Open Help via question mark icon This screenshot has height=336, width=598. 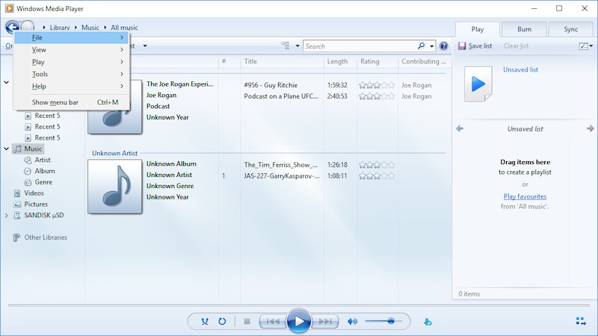[443, 46]
